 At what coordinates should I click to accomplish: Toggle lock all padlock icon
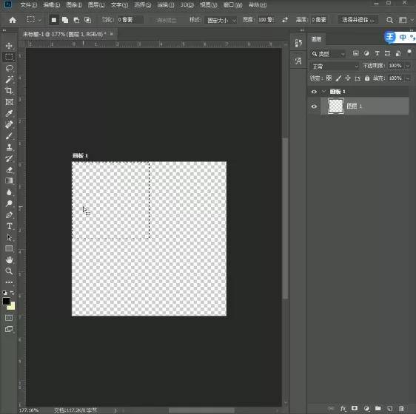(367, 78)
